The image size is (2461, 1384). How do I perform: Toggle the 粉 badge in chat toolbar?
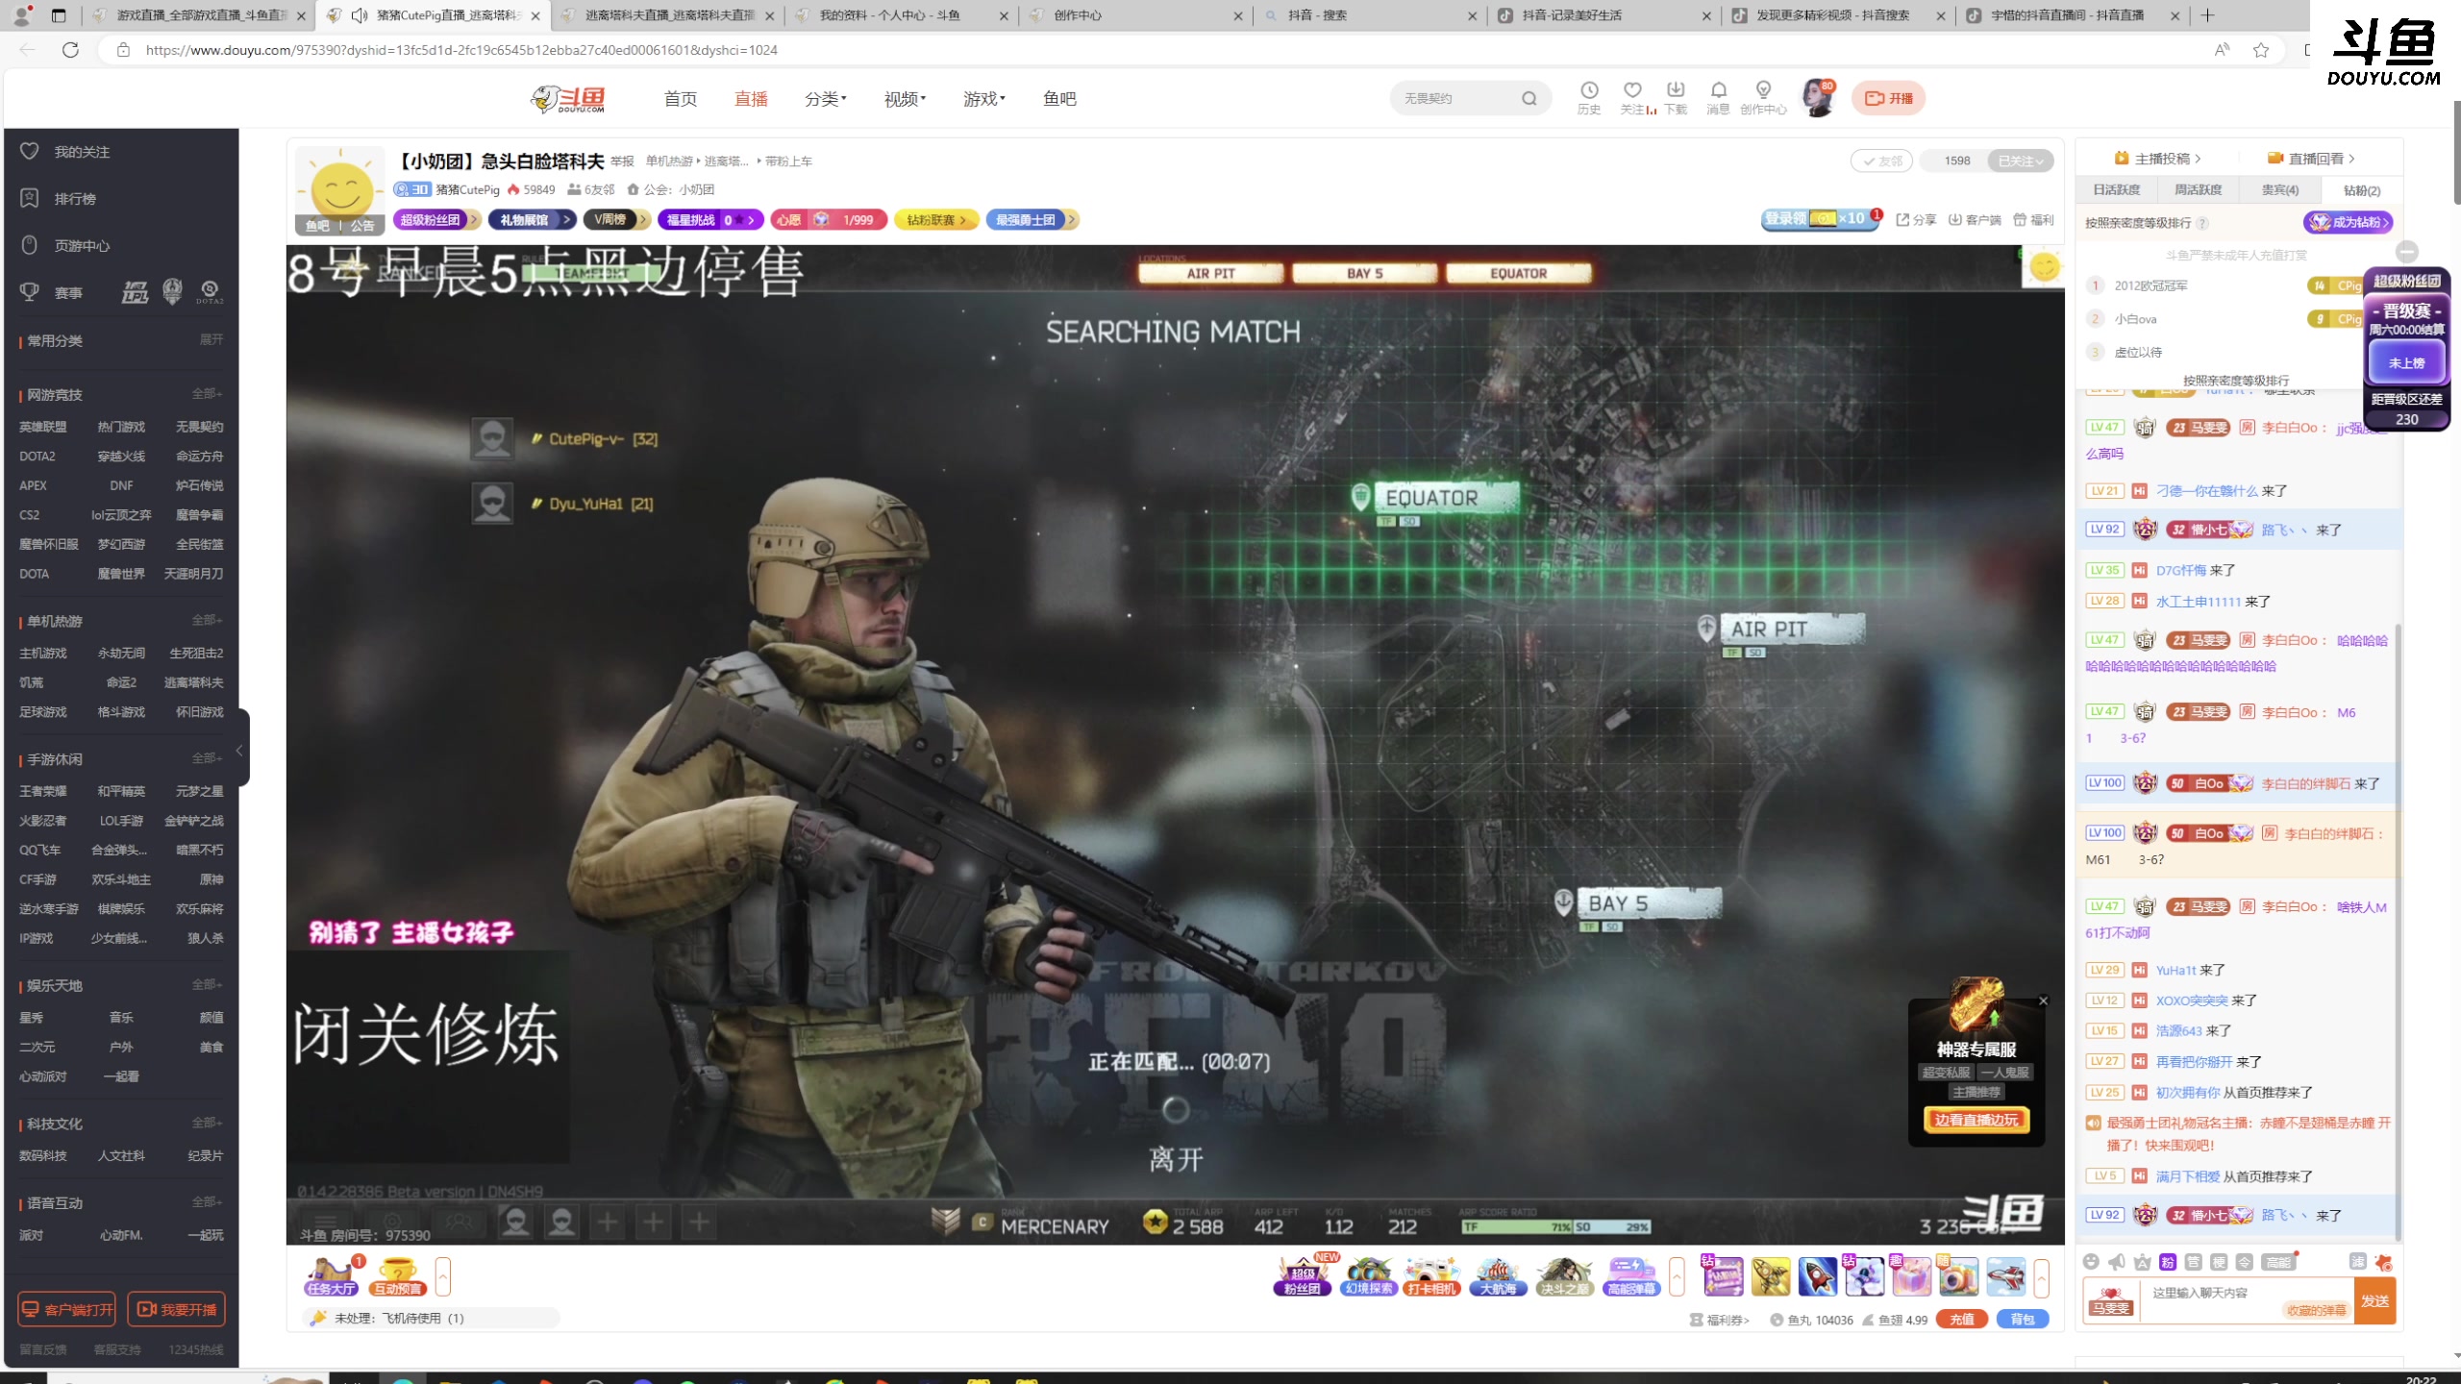pyautogui.click(x=2167, y=1262)
